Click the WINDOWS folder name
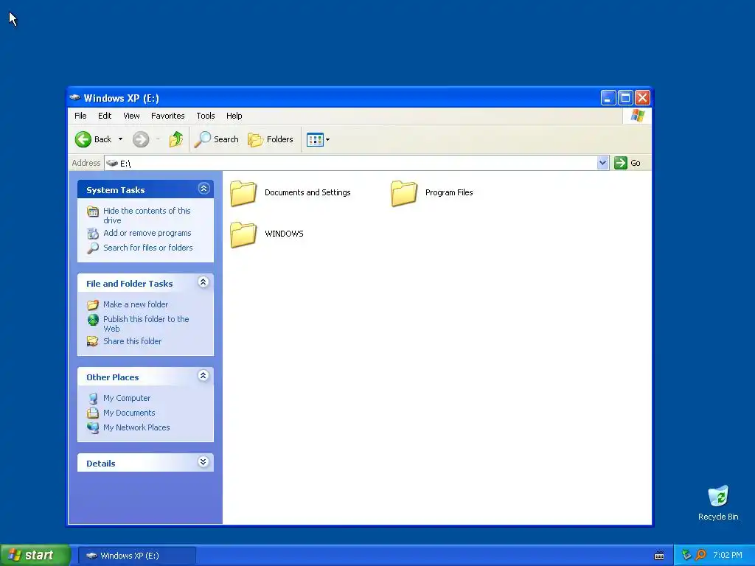 pos(284,234)
